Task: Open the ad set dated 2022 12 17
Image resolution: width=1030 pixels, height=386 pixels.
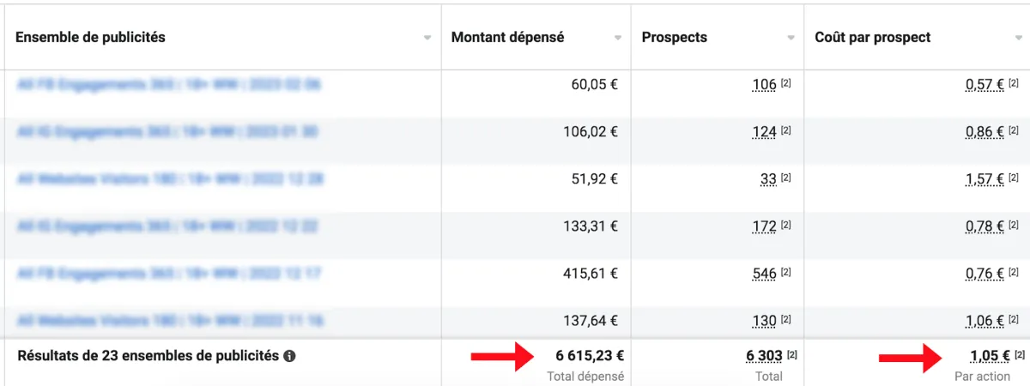Action: pyautogui.click(x=168, y=274)
